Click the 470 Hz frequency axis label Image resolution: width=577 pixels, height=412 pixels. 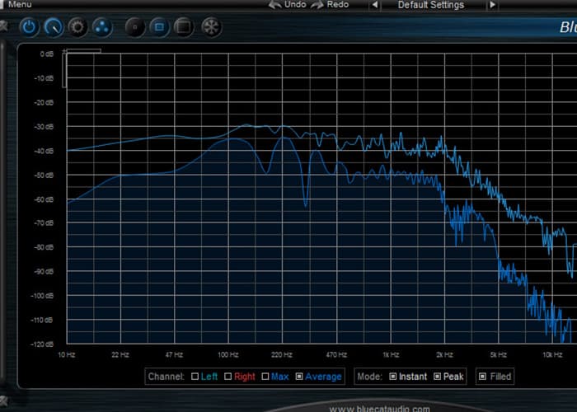tap(336, 354)
